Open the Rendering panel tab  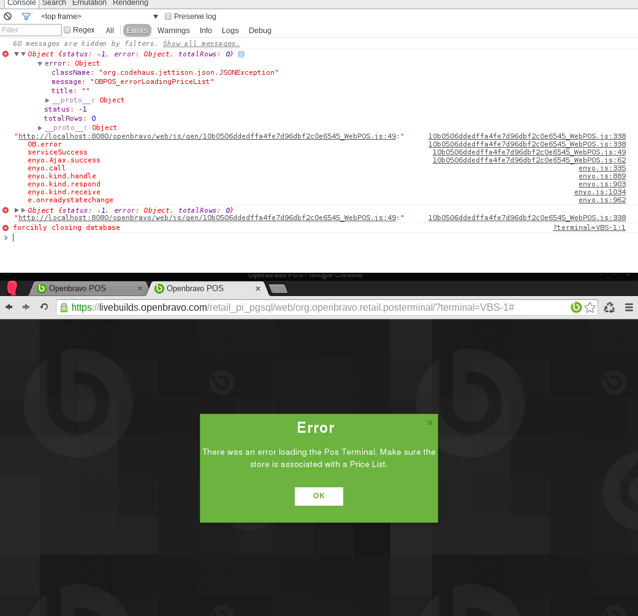(130, 3)
